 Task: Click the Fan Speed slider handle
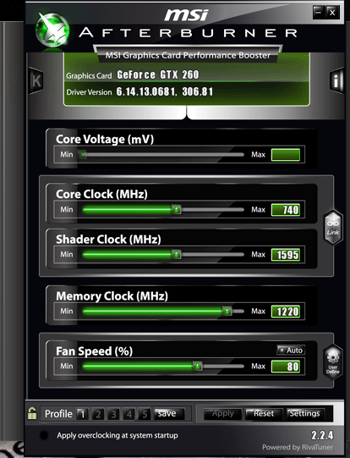[198, 366]
